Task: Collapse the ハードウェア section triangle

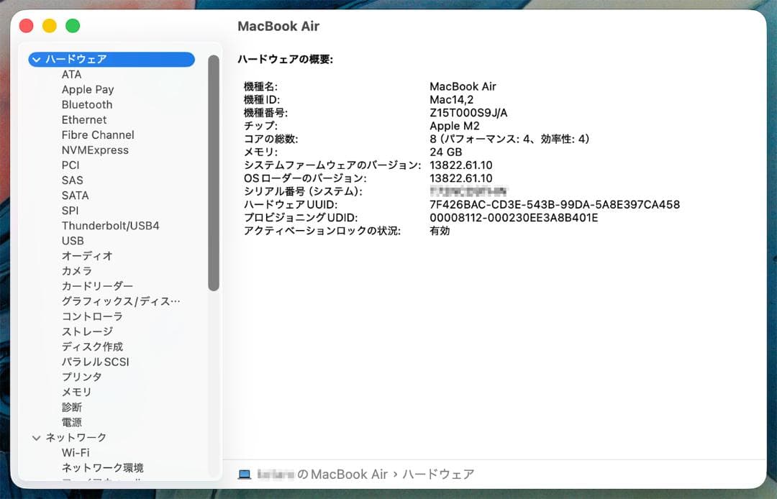Action: [x=36, y=59]
